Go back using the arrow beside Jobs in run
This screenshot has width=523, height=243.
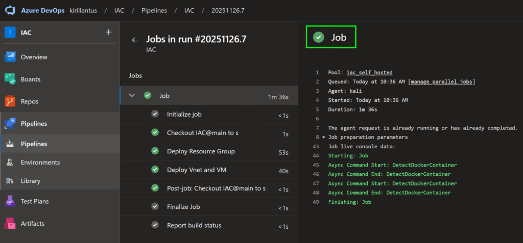point(135,40)
